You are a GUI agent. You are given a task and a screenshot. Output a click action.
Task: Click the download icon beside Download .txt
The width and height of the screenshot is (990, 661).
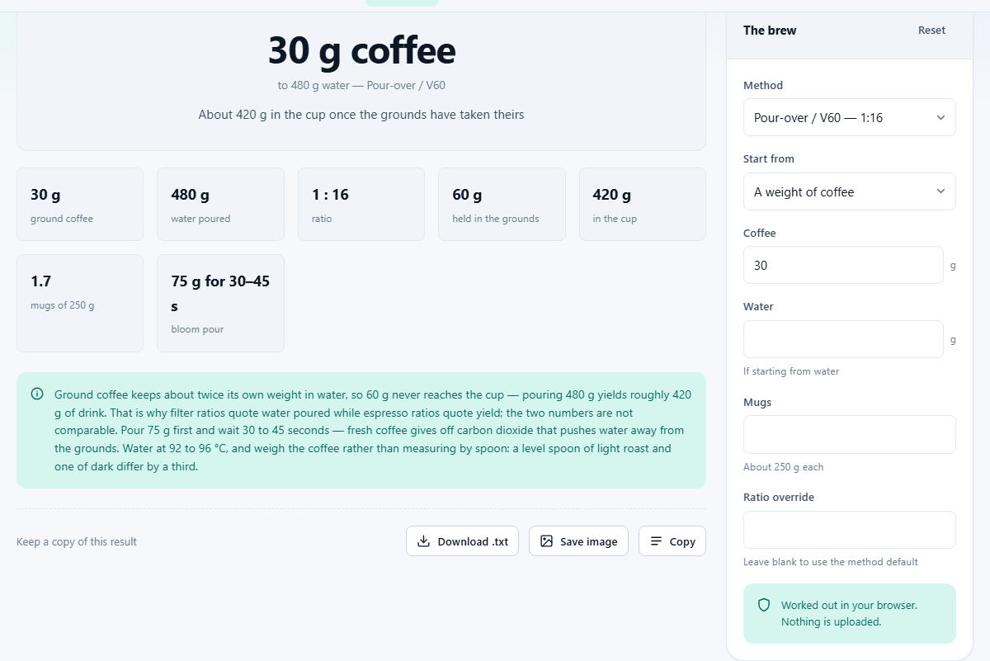point(423,541)
